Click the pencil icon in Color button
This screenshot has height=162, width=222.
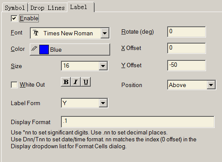[34, 49]
